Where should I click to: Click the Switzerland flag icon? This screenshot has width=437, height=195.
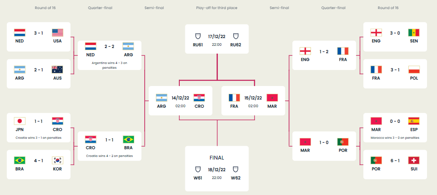point(414,160)
